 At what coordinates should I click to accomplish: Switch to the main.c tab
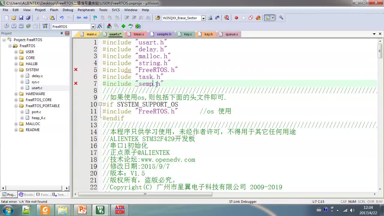pos(89,34)
